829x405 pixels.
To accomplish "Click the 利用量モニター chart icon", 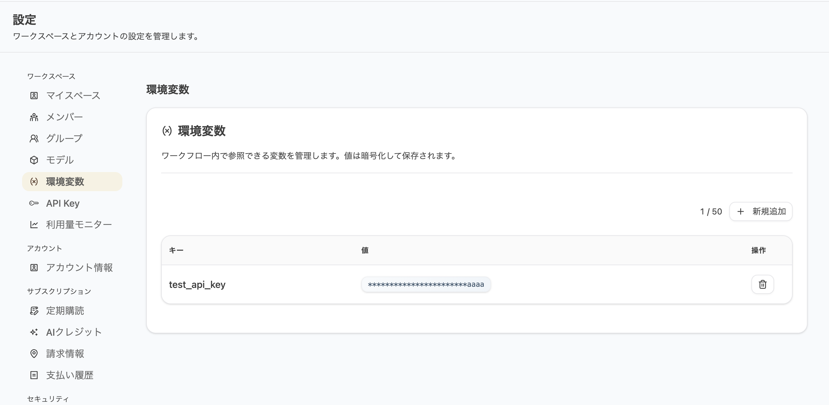I will click(x=34, y=225).
